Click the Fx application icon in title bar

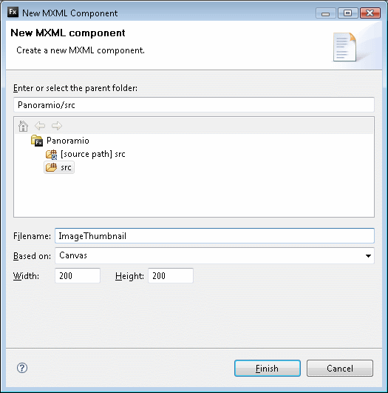pyautogui.click(x=13, y=12)
